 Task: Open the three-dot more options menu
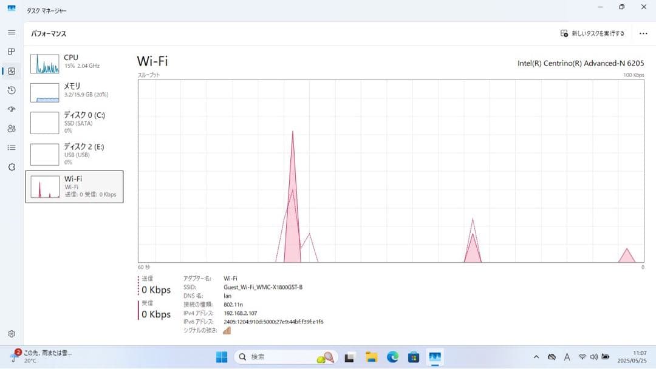643,33
